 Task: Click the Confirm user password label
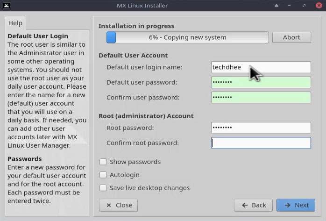(x=143, y=98)
